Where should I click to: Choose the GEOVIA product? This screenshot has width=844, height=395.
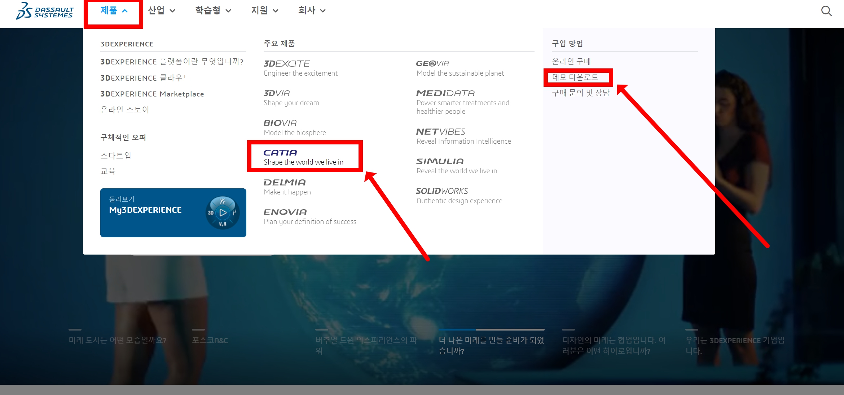(x=460, y=68)
